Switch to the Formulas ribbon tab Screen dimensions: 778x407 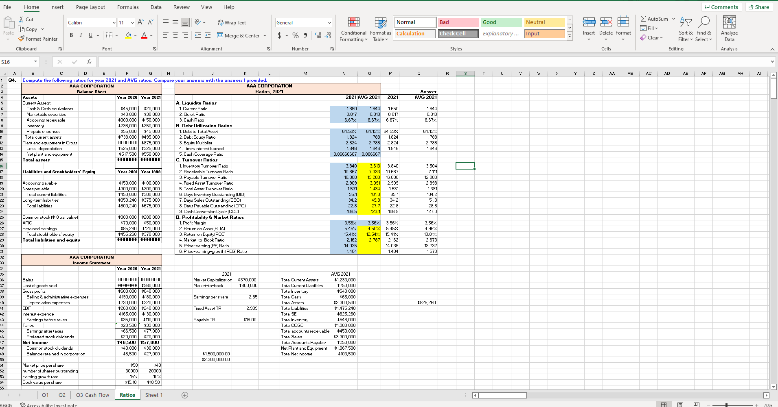point(128,7)
